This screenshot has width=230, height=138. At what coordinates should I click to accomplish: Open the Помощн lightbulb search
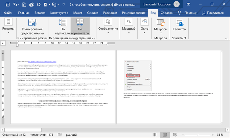[x=188, y=13]
